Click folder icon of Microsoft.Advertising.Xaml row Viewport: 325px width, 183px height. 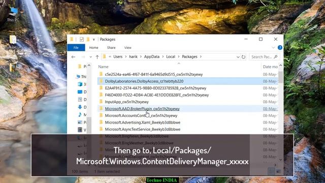coord(101,122)
